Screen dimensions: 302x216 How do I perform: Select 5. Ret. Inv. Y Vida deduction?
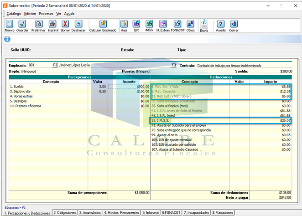[221, 87]
